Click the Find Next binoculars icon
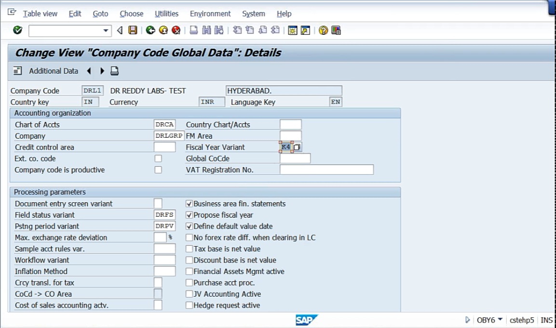 tap(219, 30)
